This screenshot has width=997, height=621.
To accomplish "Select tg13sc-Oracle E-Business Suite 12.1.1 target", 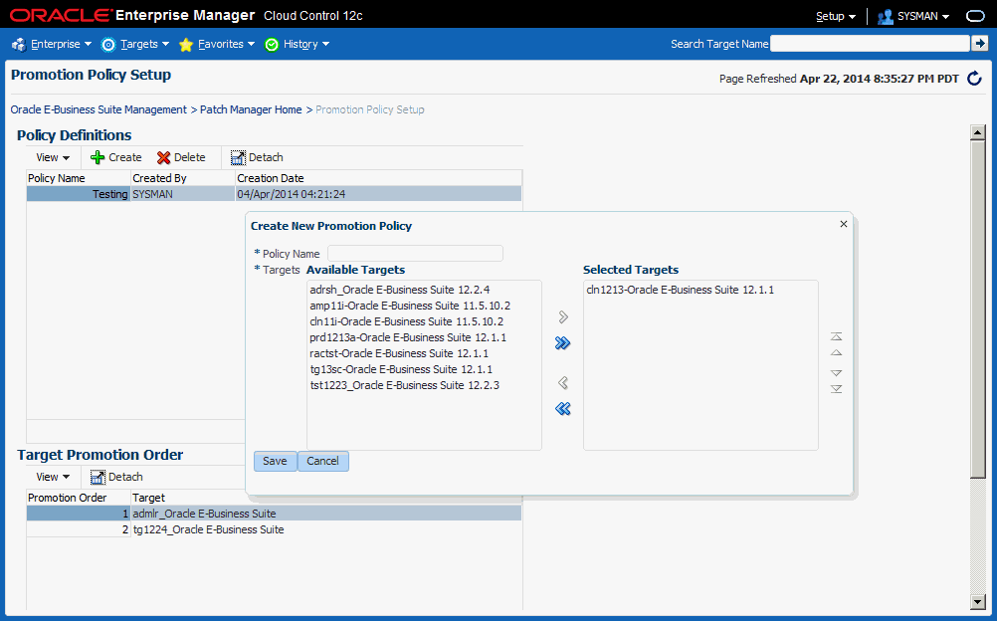I will (x=401, y=369).
